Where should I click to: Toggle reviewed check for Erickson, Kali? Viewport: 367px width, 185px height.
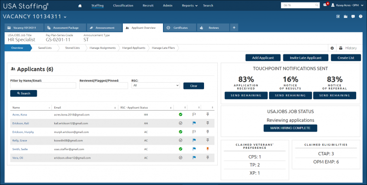(x=181, y=123)
